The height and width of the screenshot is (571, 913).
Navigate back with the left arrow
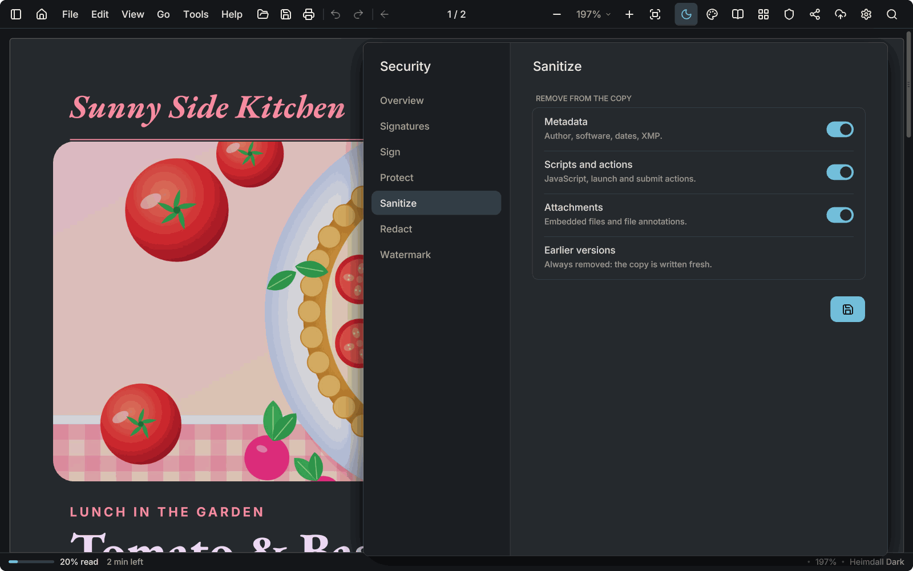385,14
